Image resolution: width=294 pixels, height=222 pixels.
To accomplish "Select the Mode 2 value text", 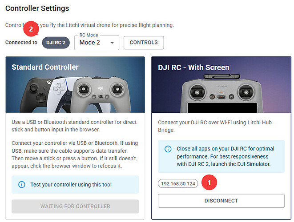I will click(x=90, y=43).
